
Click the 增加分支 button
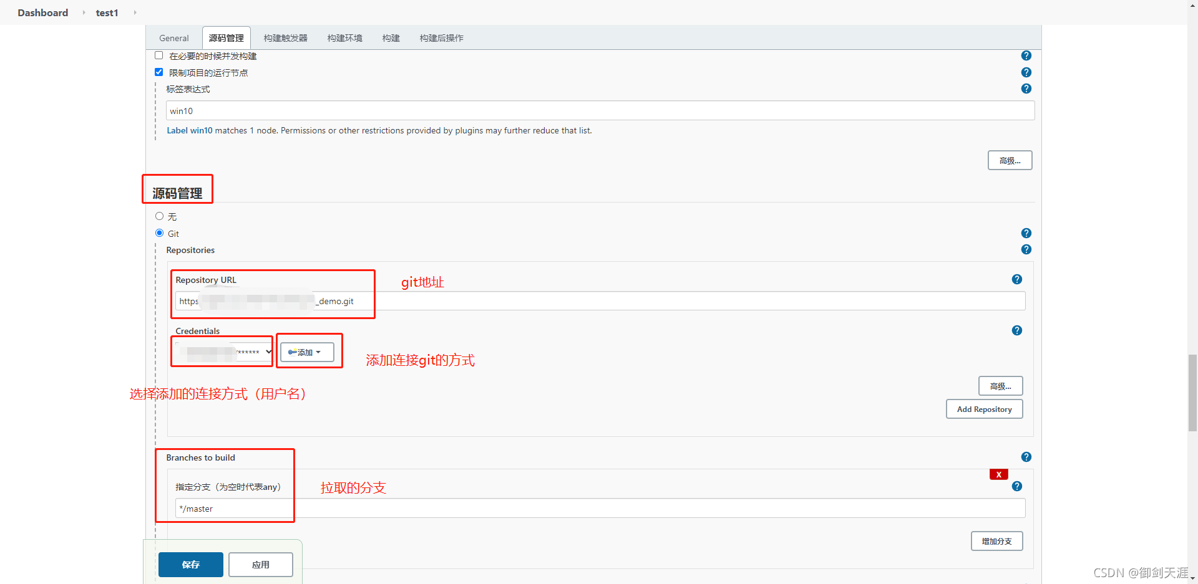(996, 541)
